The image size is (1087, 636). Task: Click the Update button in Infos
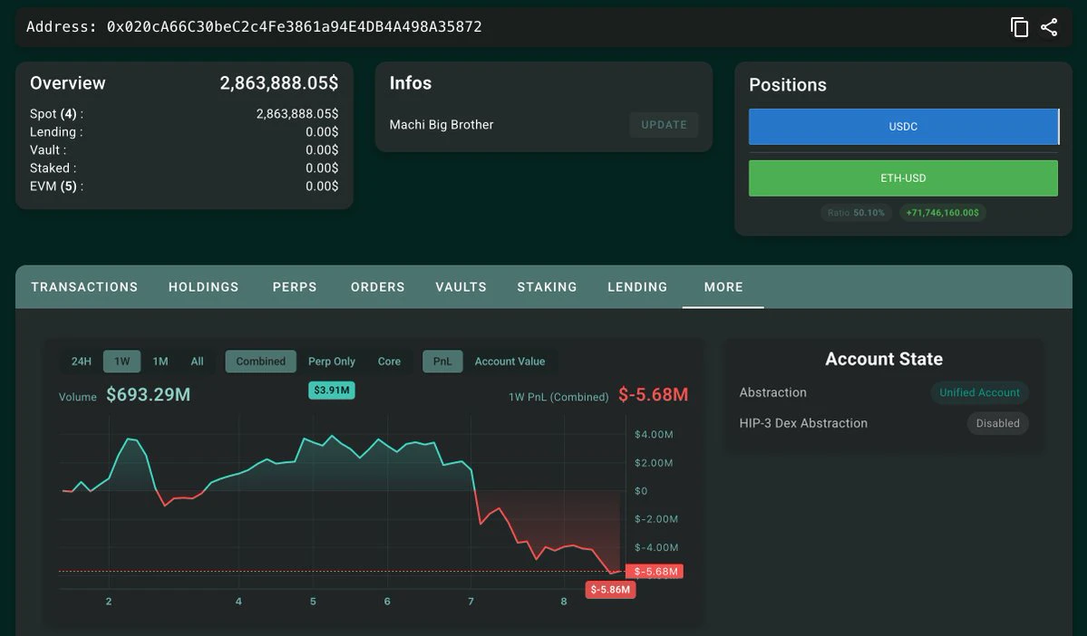[x=664, y=125]
